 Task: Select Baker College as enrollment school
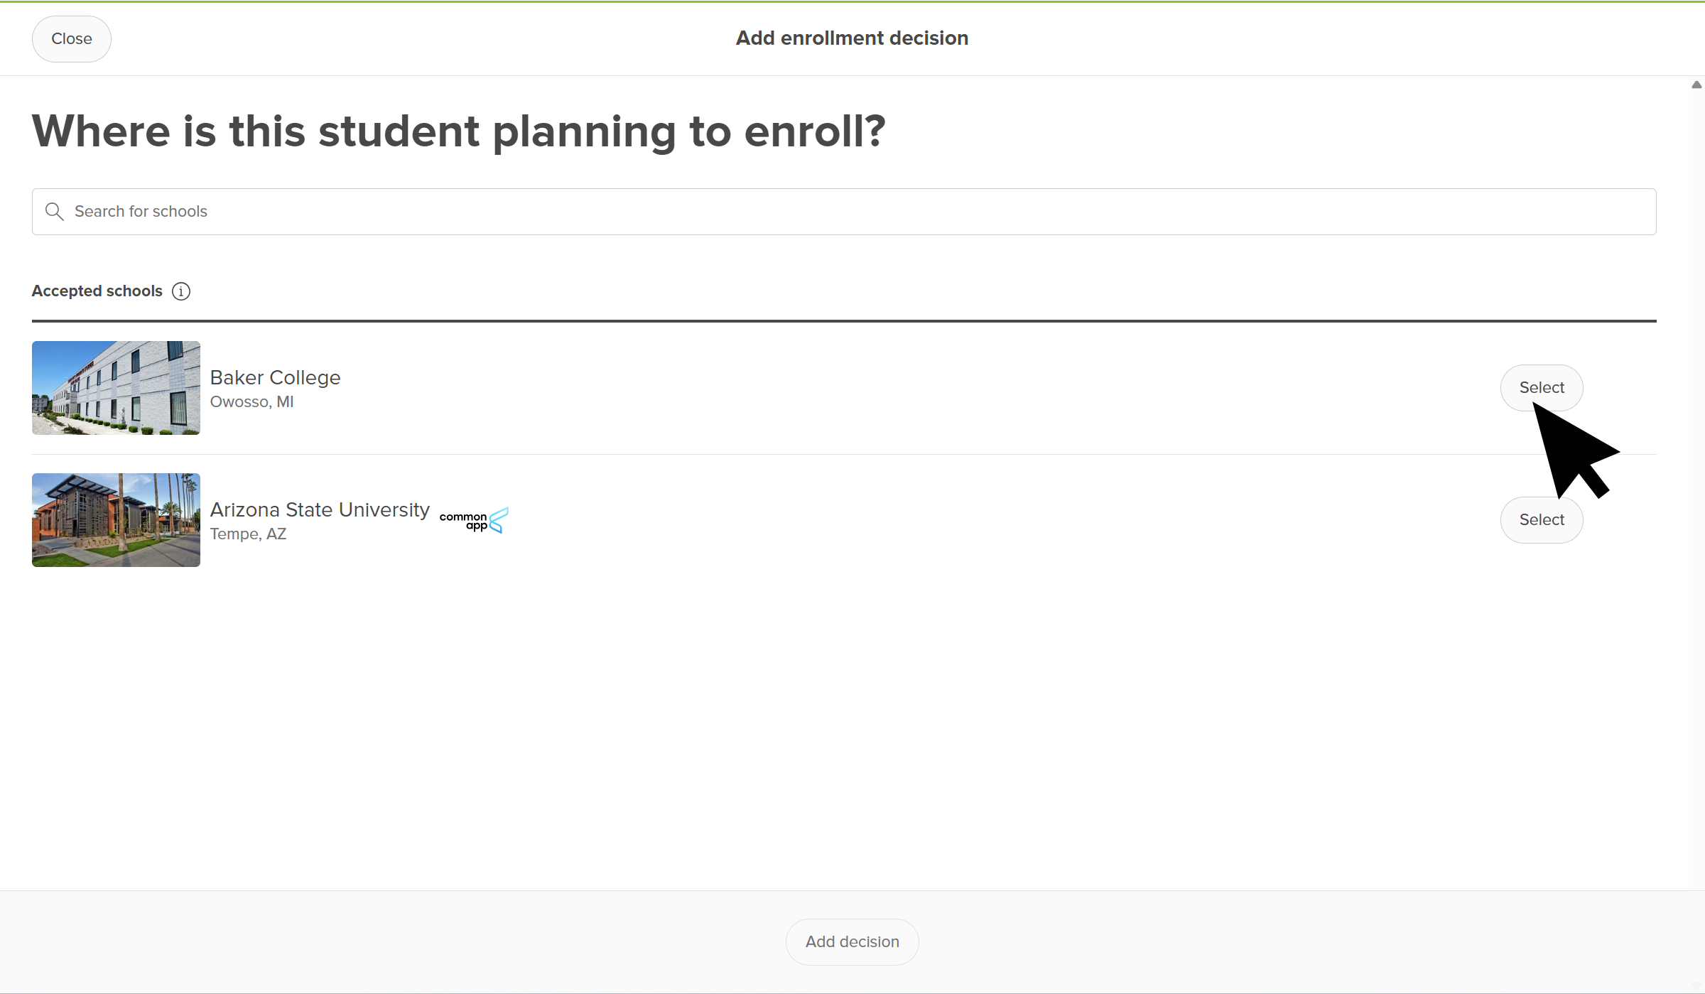click(1541, 388)
